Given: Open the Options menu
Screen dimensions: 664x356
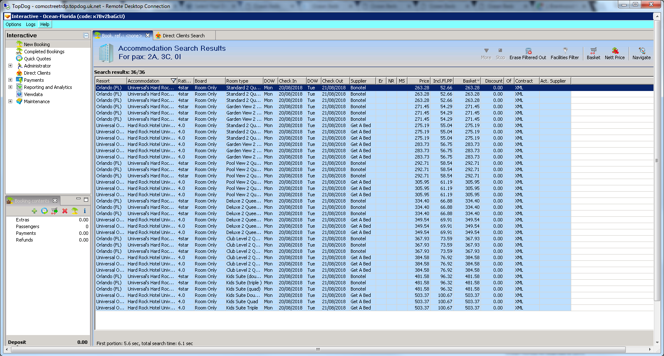Looking at the screenshot, I should 13,24.
